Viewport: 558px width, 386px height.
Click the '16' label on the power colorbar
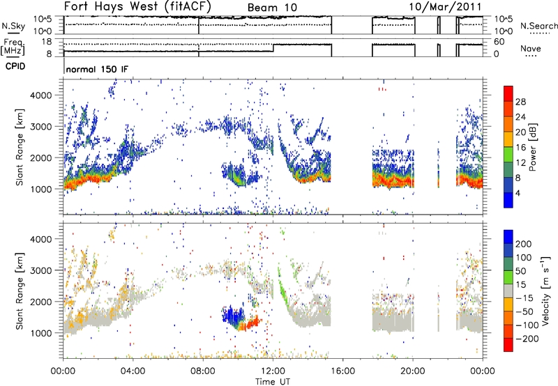click(x=520, y=148)
